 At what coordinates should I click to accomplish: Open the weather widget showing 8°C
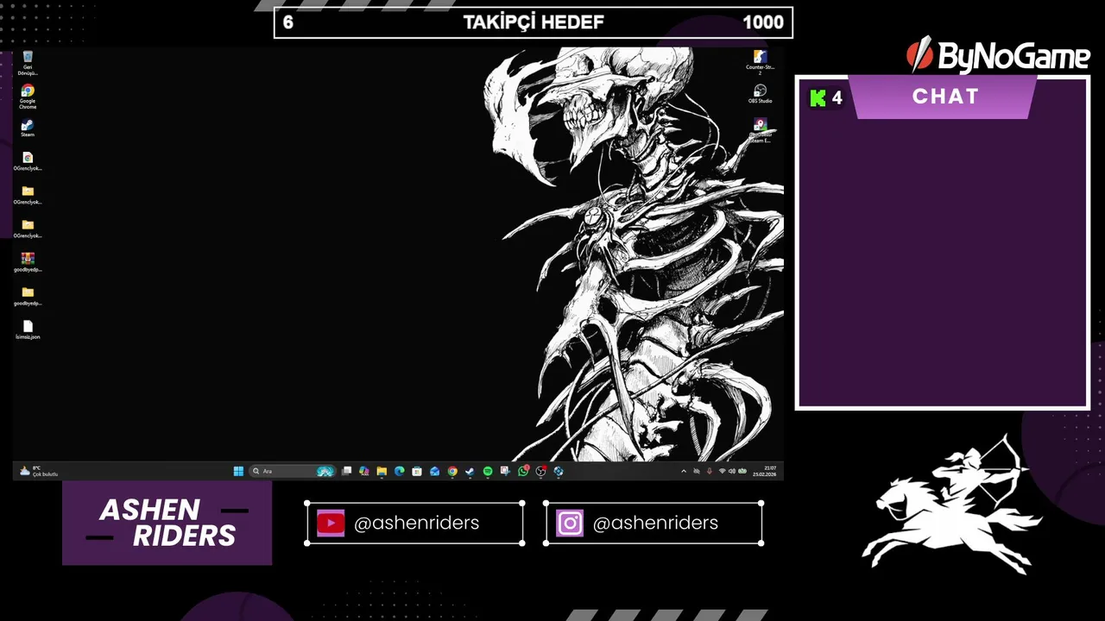click(x=39, y=471)
